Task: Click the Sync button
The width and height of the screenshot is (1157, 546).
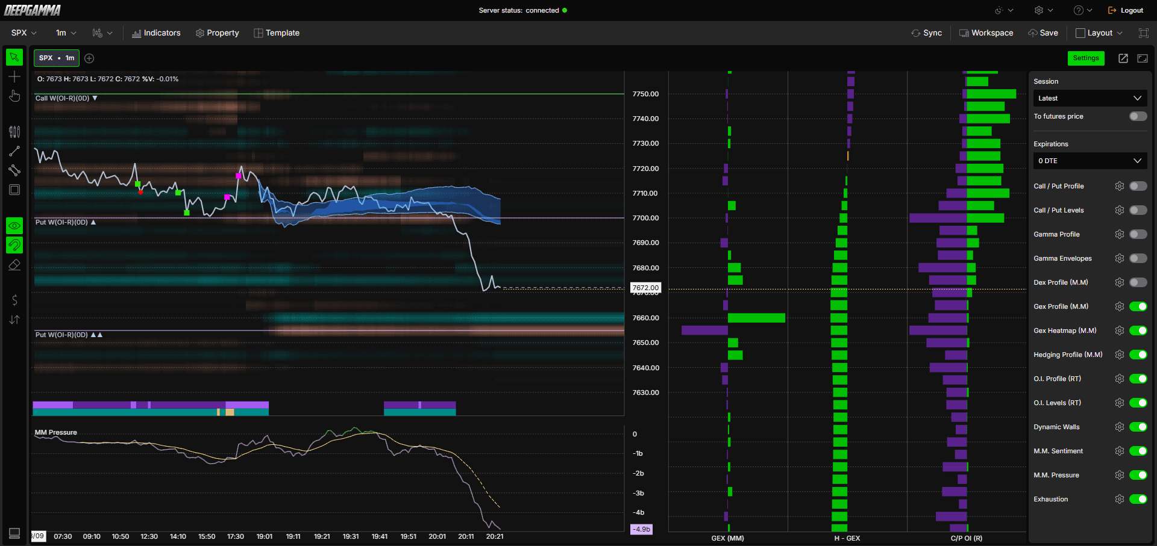Action: coord(927,33)
